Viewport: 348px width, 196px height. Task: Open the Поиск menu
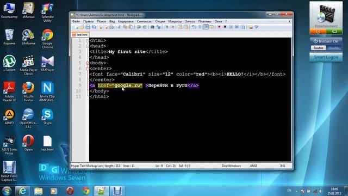(x=102, y=21)
